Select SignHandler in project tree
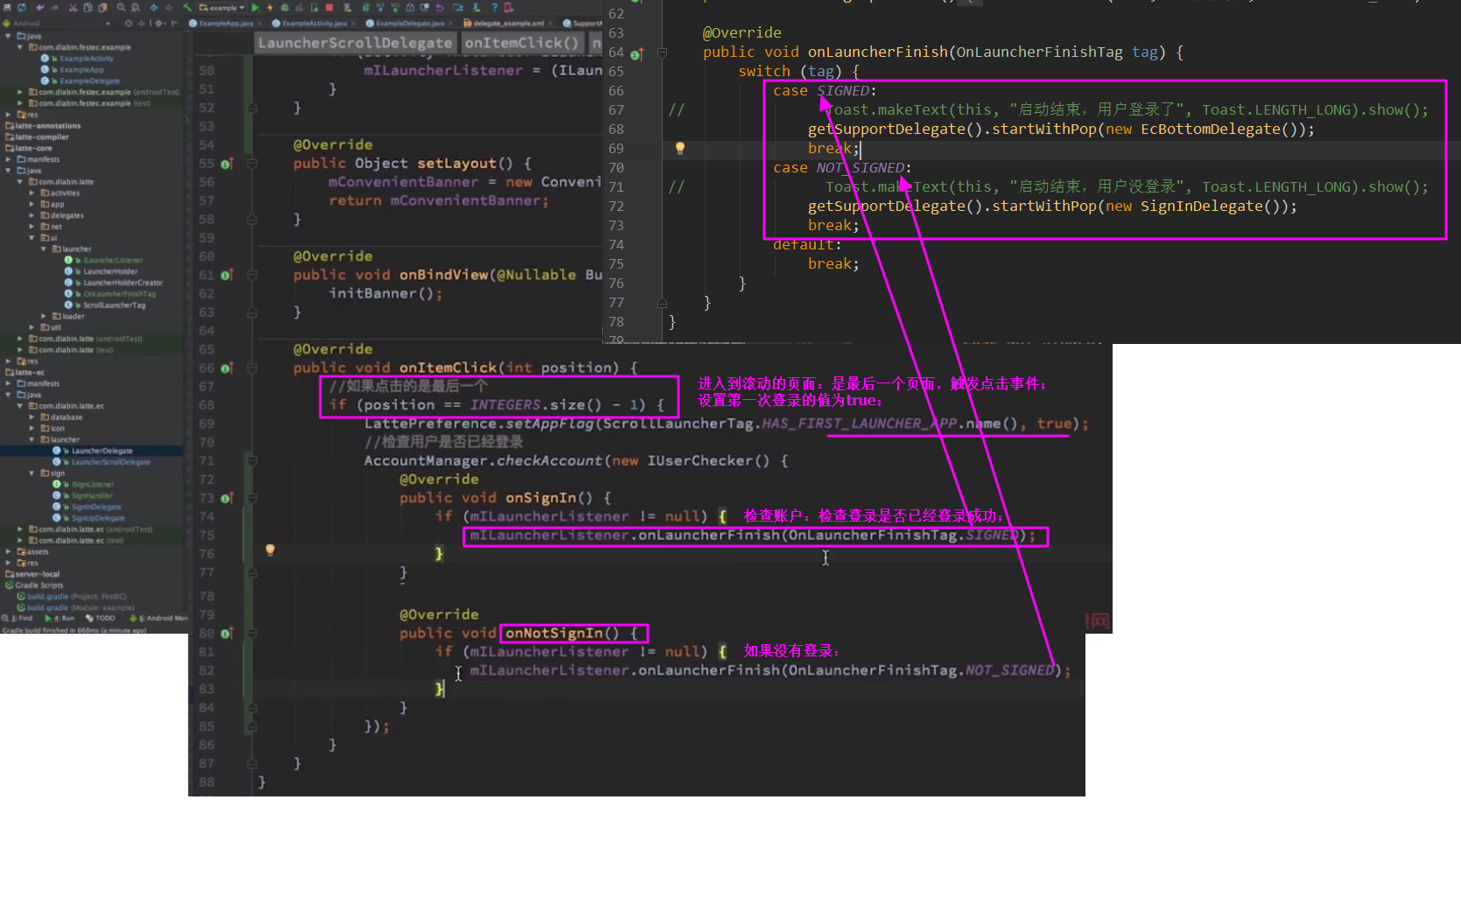 coord(82,496)
